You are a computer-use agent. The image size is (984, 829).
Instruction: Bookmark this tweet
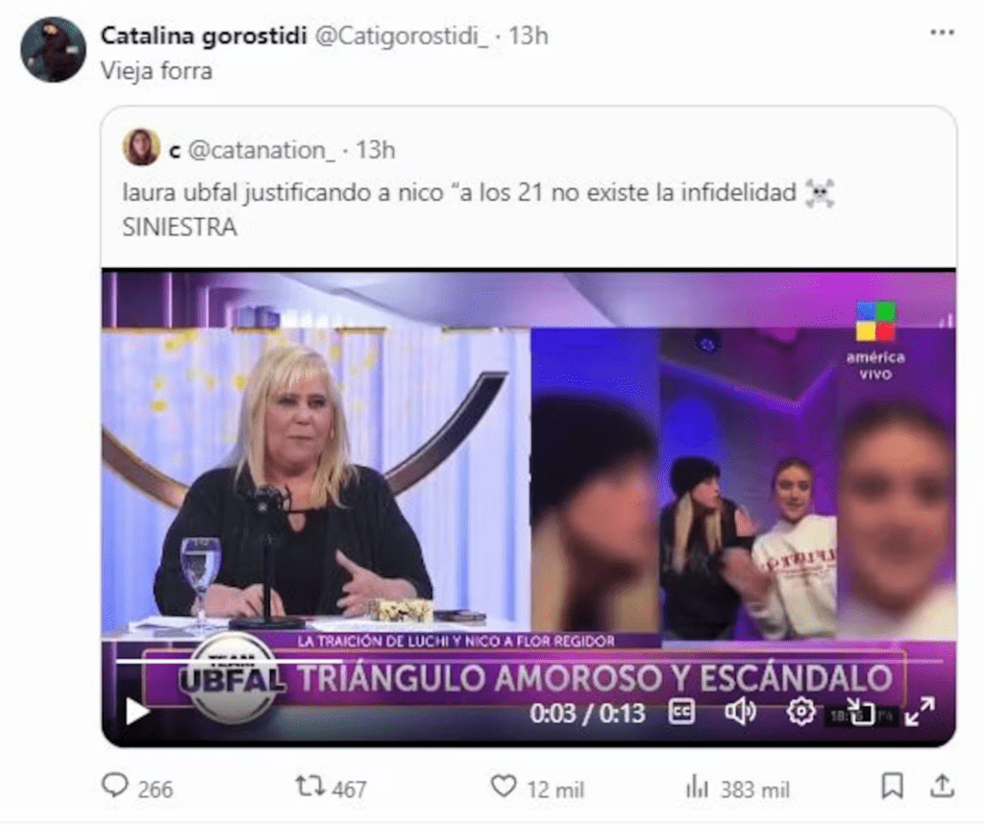tap(893, 787)
